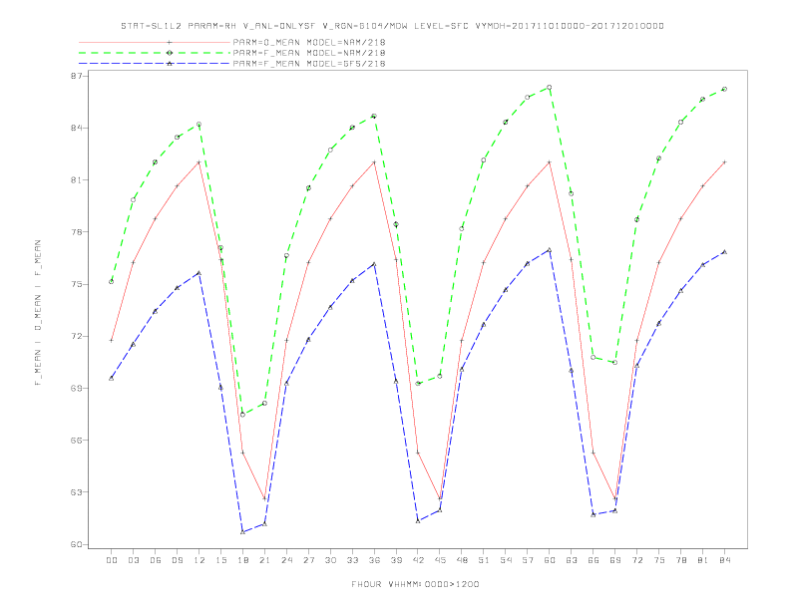Click x-axis forecast hour label 06
The height and width of the screenshot is (610, 790).
pyautogui.click(x=156, y=560)
